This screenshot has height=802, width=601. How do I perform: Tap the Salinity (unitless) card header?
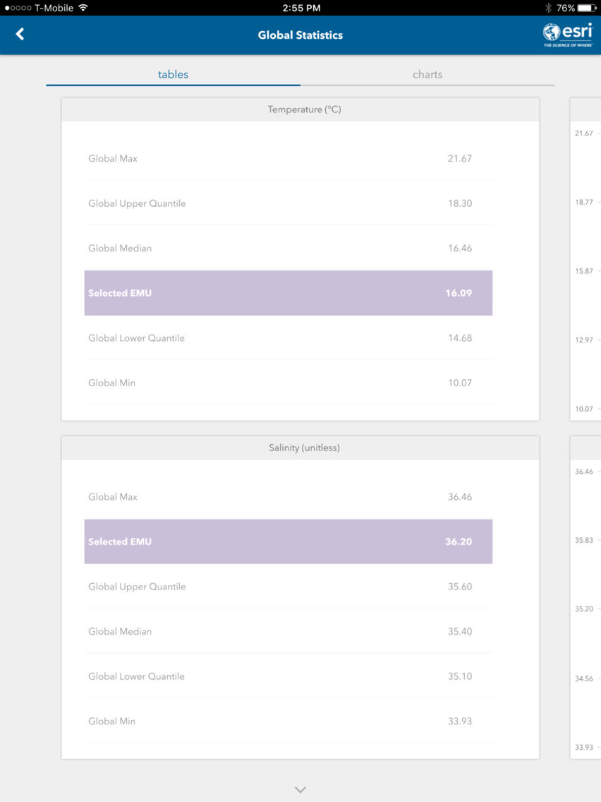(300, 448)
